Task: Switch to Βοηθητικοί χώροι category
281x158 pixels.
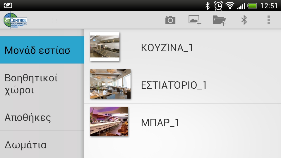Action: (x=42, y=83)
